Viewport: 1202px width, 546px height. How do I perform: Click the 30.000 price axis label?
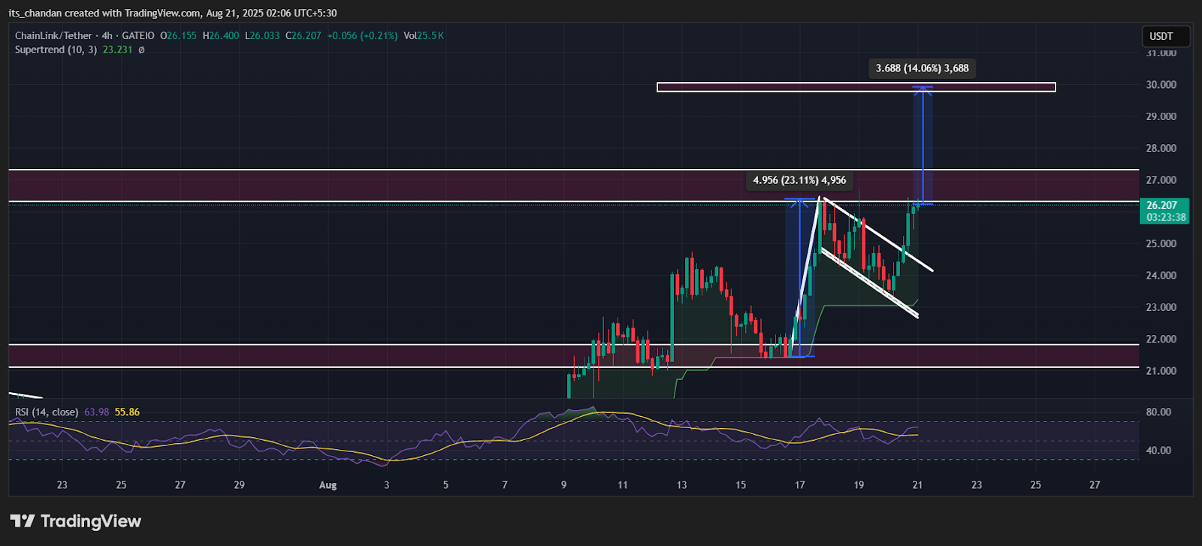(1161, 85)
